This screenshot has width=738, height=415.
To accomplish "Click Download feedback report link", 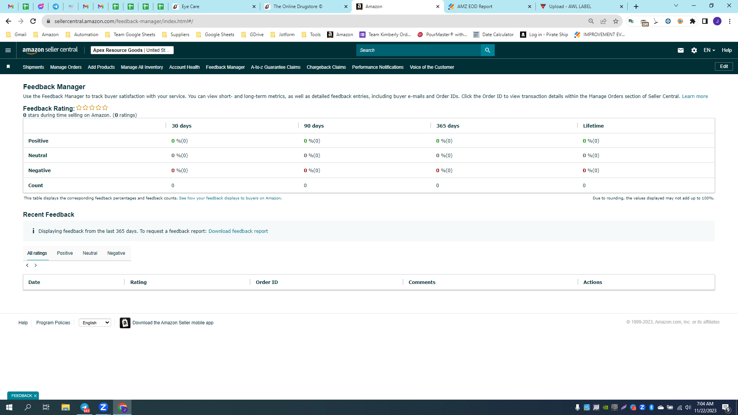I will coord(238,231).
